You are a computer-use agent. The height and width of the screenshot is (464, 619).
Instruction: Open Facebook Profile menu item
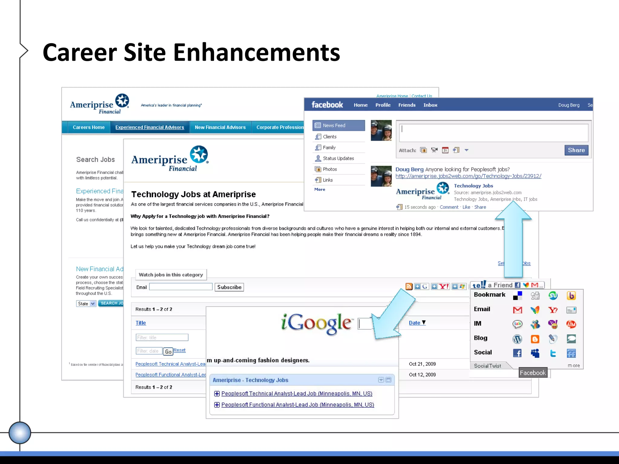(383, 105)
